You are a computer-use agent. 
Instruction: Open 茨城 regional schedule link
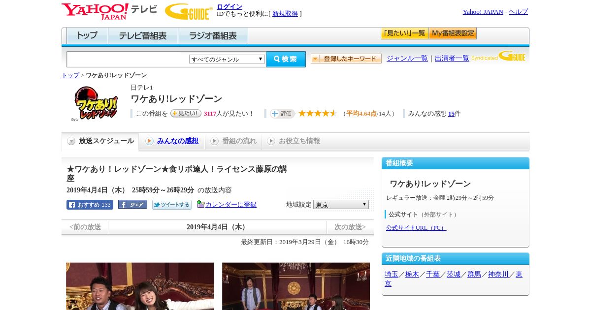coord(454,275)
